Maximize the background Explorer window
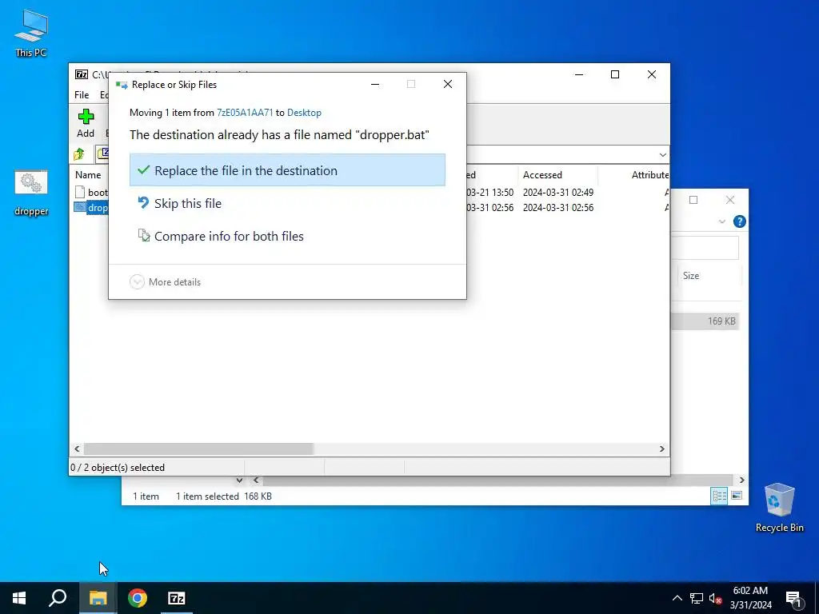This screenshot has width=819, height=614. [x=693, y=199]
